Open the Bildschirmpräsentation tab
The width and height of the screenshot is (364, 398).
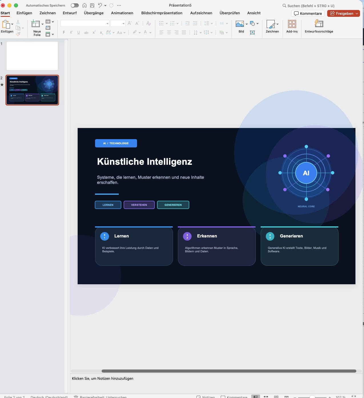[162, 13]
